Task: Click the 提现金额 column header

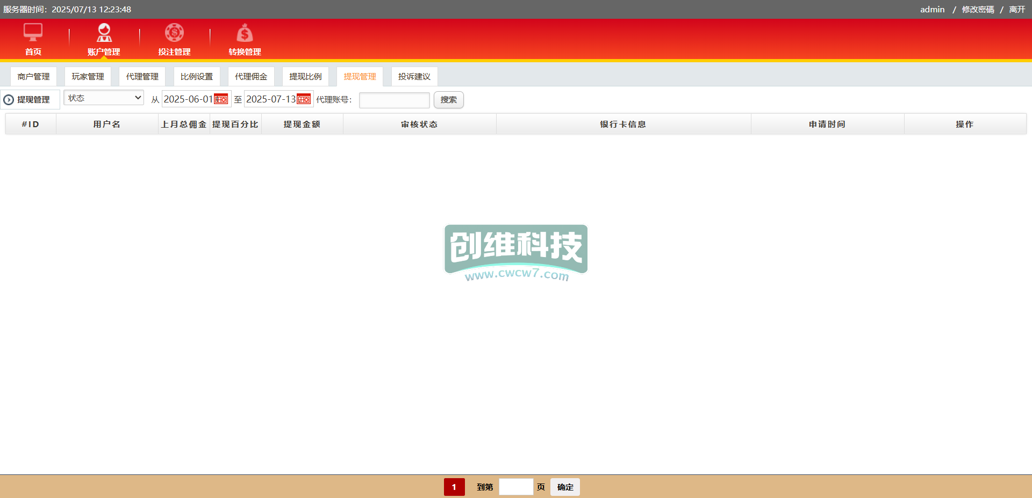Action: click(302, 124)
